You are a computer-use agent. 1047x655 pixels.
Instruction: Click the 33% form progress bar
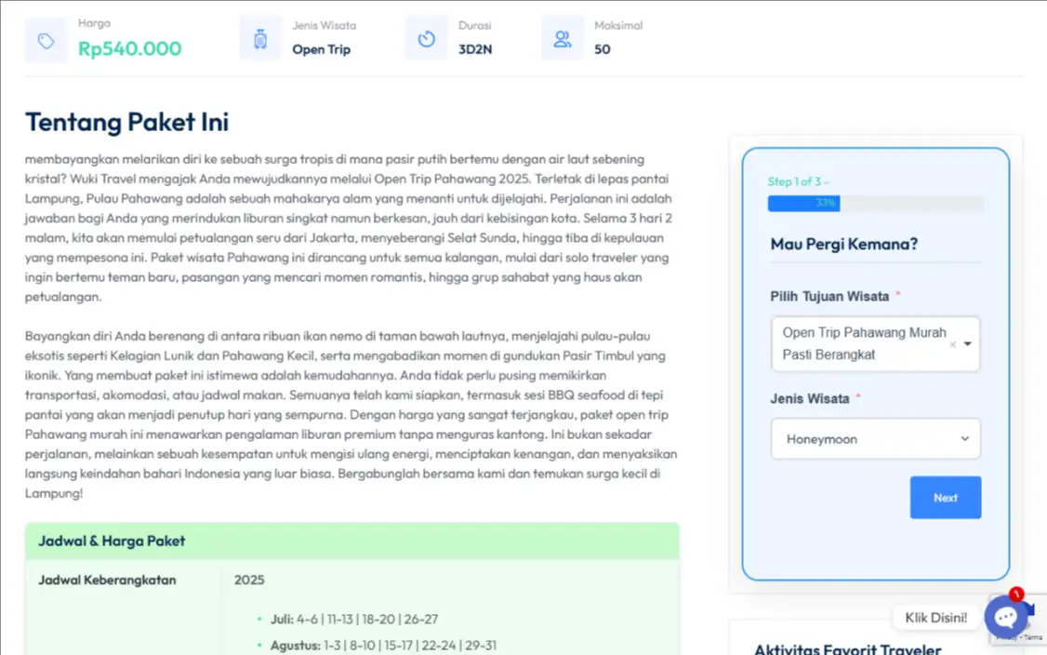point(874,203)
